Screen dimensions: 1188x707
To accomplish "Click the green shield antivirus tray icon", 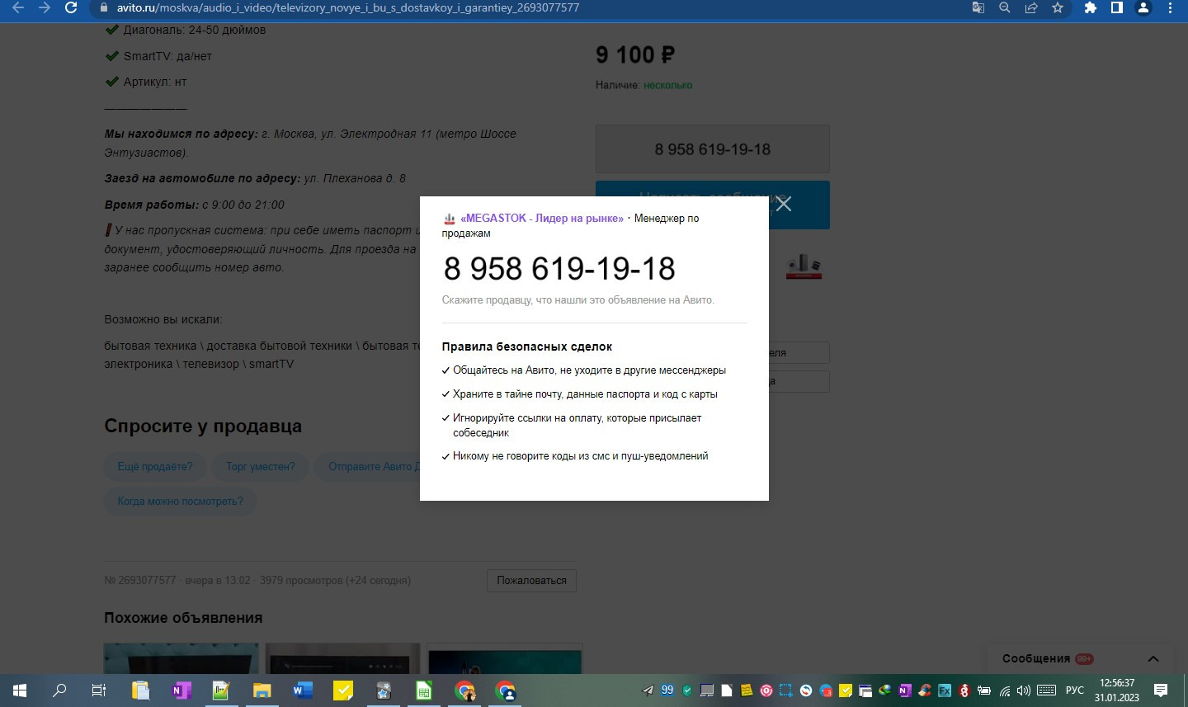I will pos(687,691).
